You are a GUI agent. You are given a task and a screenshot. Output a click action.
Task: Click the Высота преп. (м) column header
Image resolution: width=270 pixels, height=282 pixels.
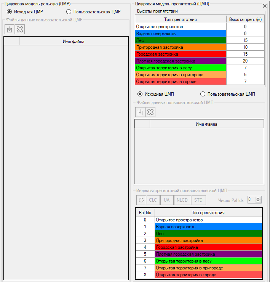tap(245, 19)
